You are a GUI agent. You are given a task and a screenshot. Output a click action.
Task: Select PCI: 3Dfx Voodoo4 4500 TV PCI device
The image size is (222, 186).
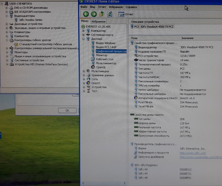pyautogui.click(x=153, y=27)
